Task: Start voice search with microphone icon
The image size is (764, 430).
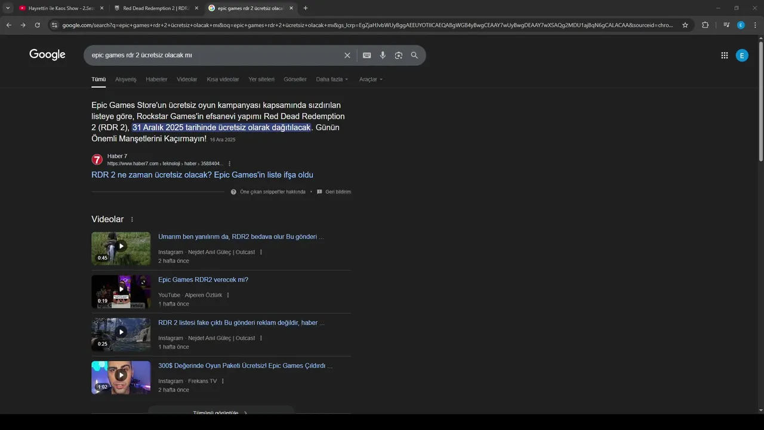Action: click(383, 55)
